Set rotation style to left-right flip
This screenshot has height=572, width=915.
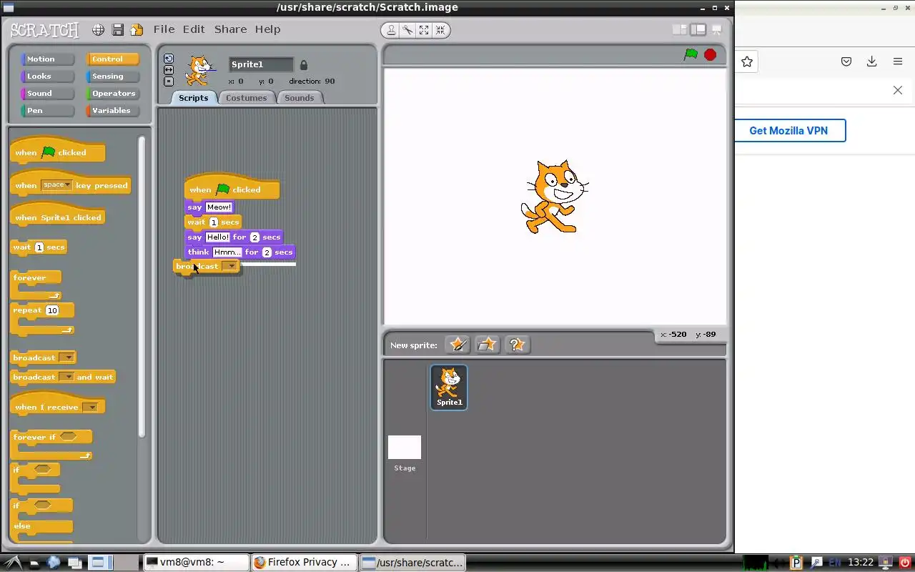[x=169, y=70]
